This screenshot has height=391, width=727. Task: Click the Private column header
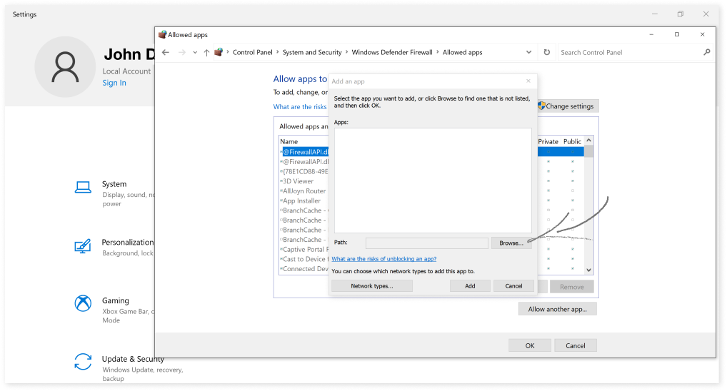pos(548,141)
